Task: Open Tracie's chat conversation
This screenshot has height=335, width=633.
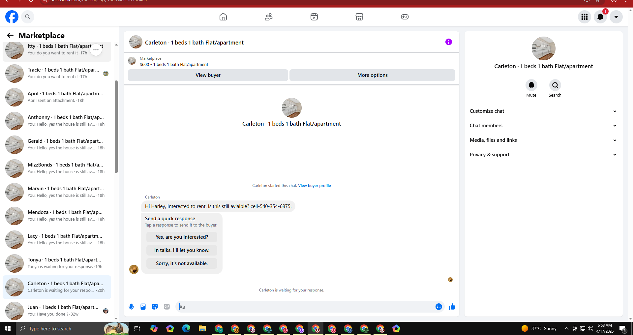Action: coord(57,73)
